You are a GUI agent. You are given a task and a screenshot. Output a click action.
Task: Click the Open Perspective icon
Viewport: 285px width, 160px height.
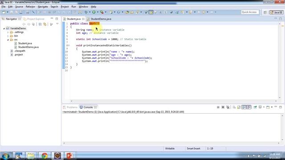click(x=265, y=12)
